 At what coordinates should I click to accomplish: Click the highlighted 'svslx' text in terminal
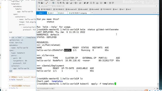coord(68,50)
